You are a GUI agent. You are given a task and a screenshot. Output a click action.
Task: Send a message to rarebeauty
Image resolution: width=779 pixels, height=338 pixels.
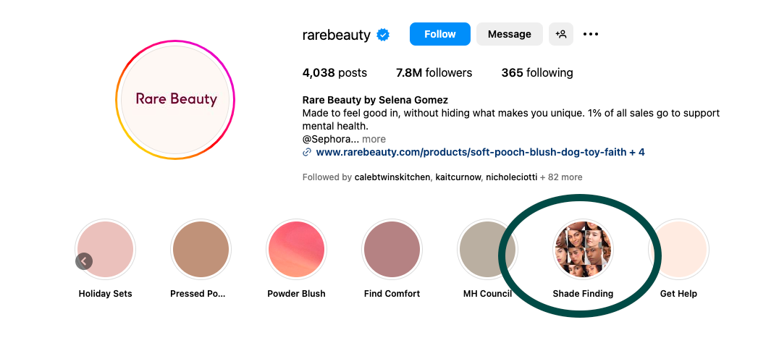[x=509, y=34]
